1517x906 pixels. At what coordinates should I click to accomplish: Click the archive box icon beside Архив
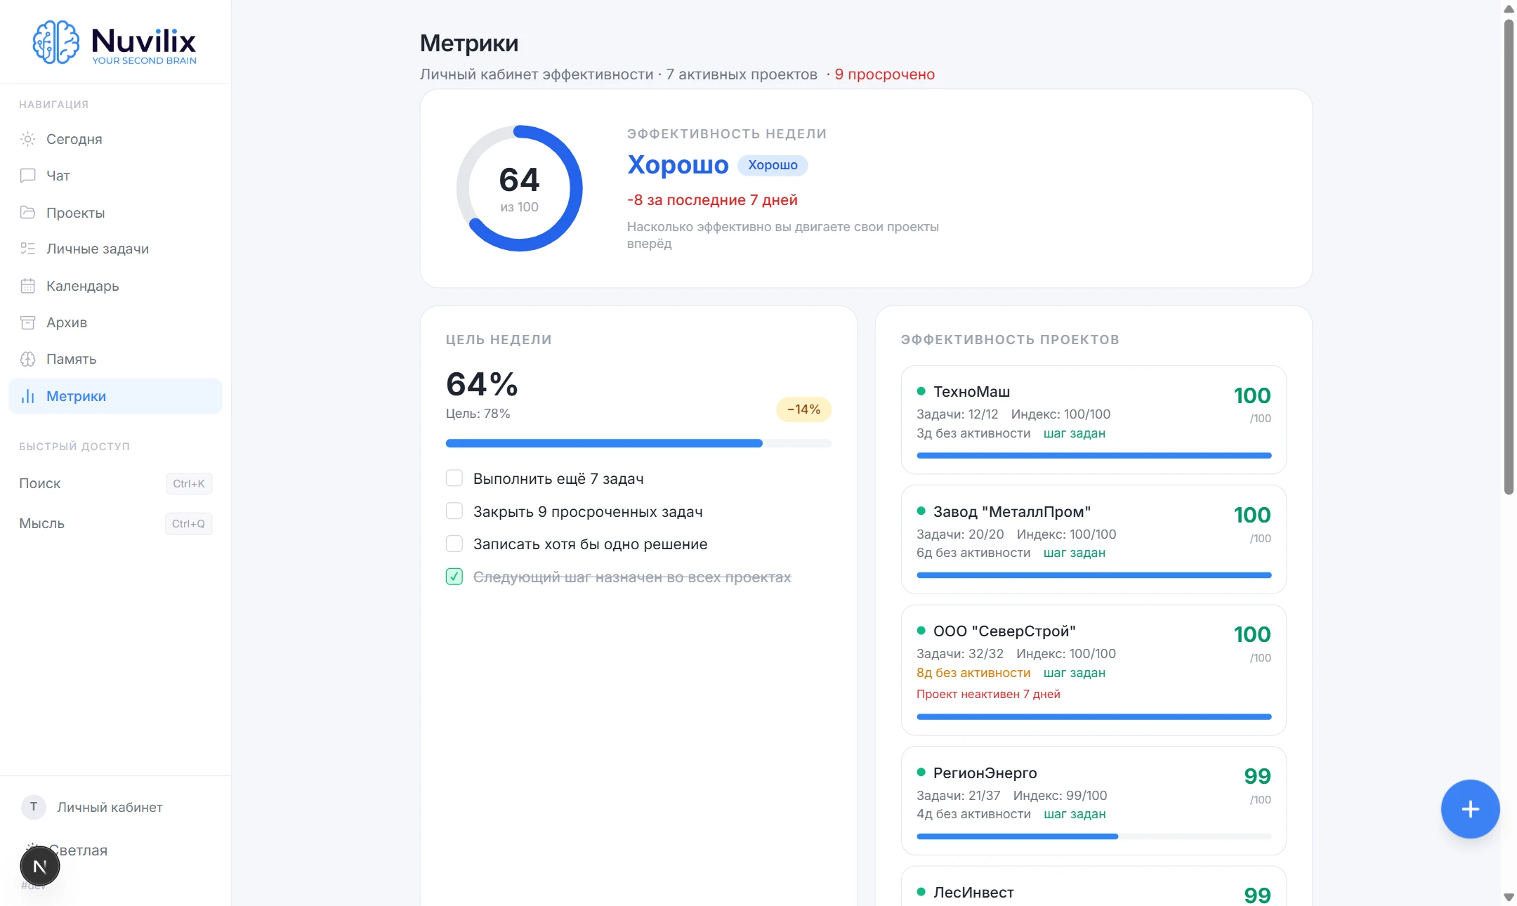click(27, 322)
